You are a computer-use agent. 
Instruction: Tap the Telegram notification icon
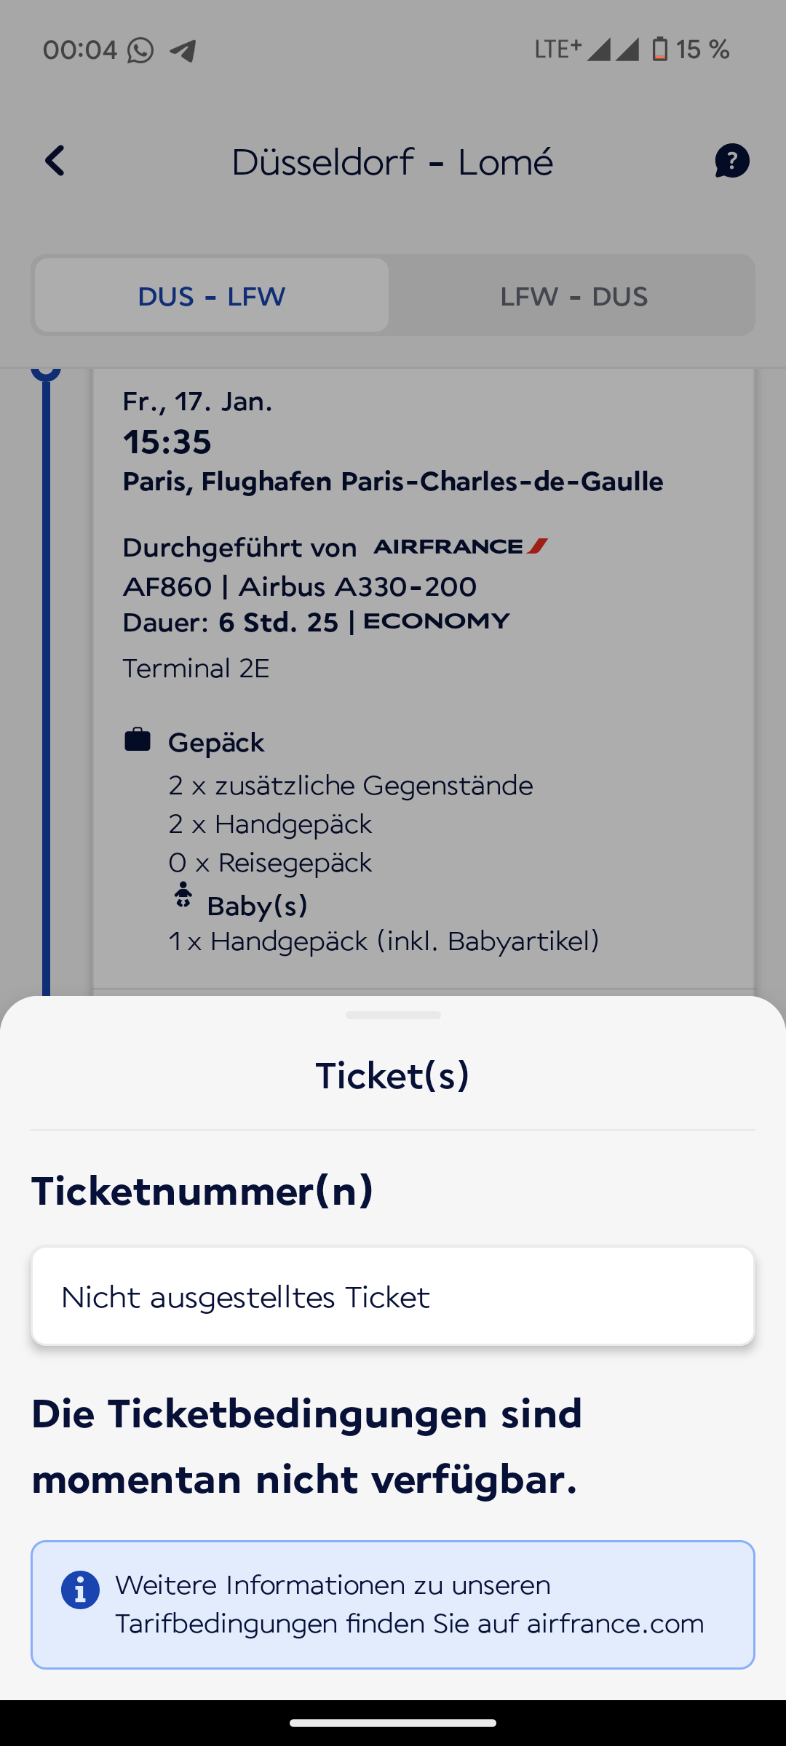tap(183, 50)
